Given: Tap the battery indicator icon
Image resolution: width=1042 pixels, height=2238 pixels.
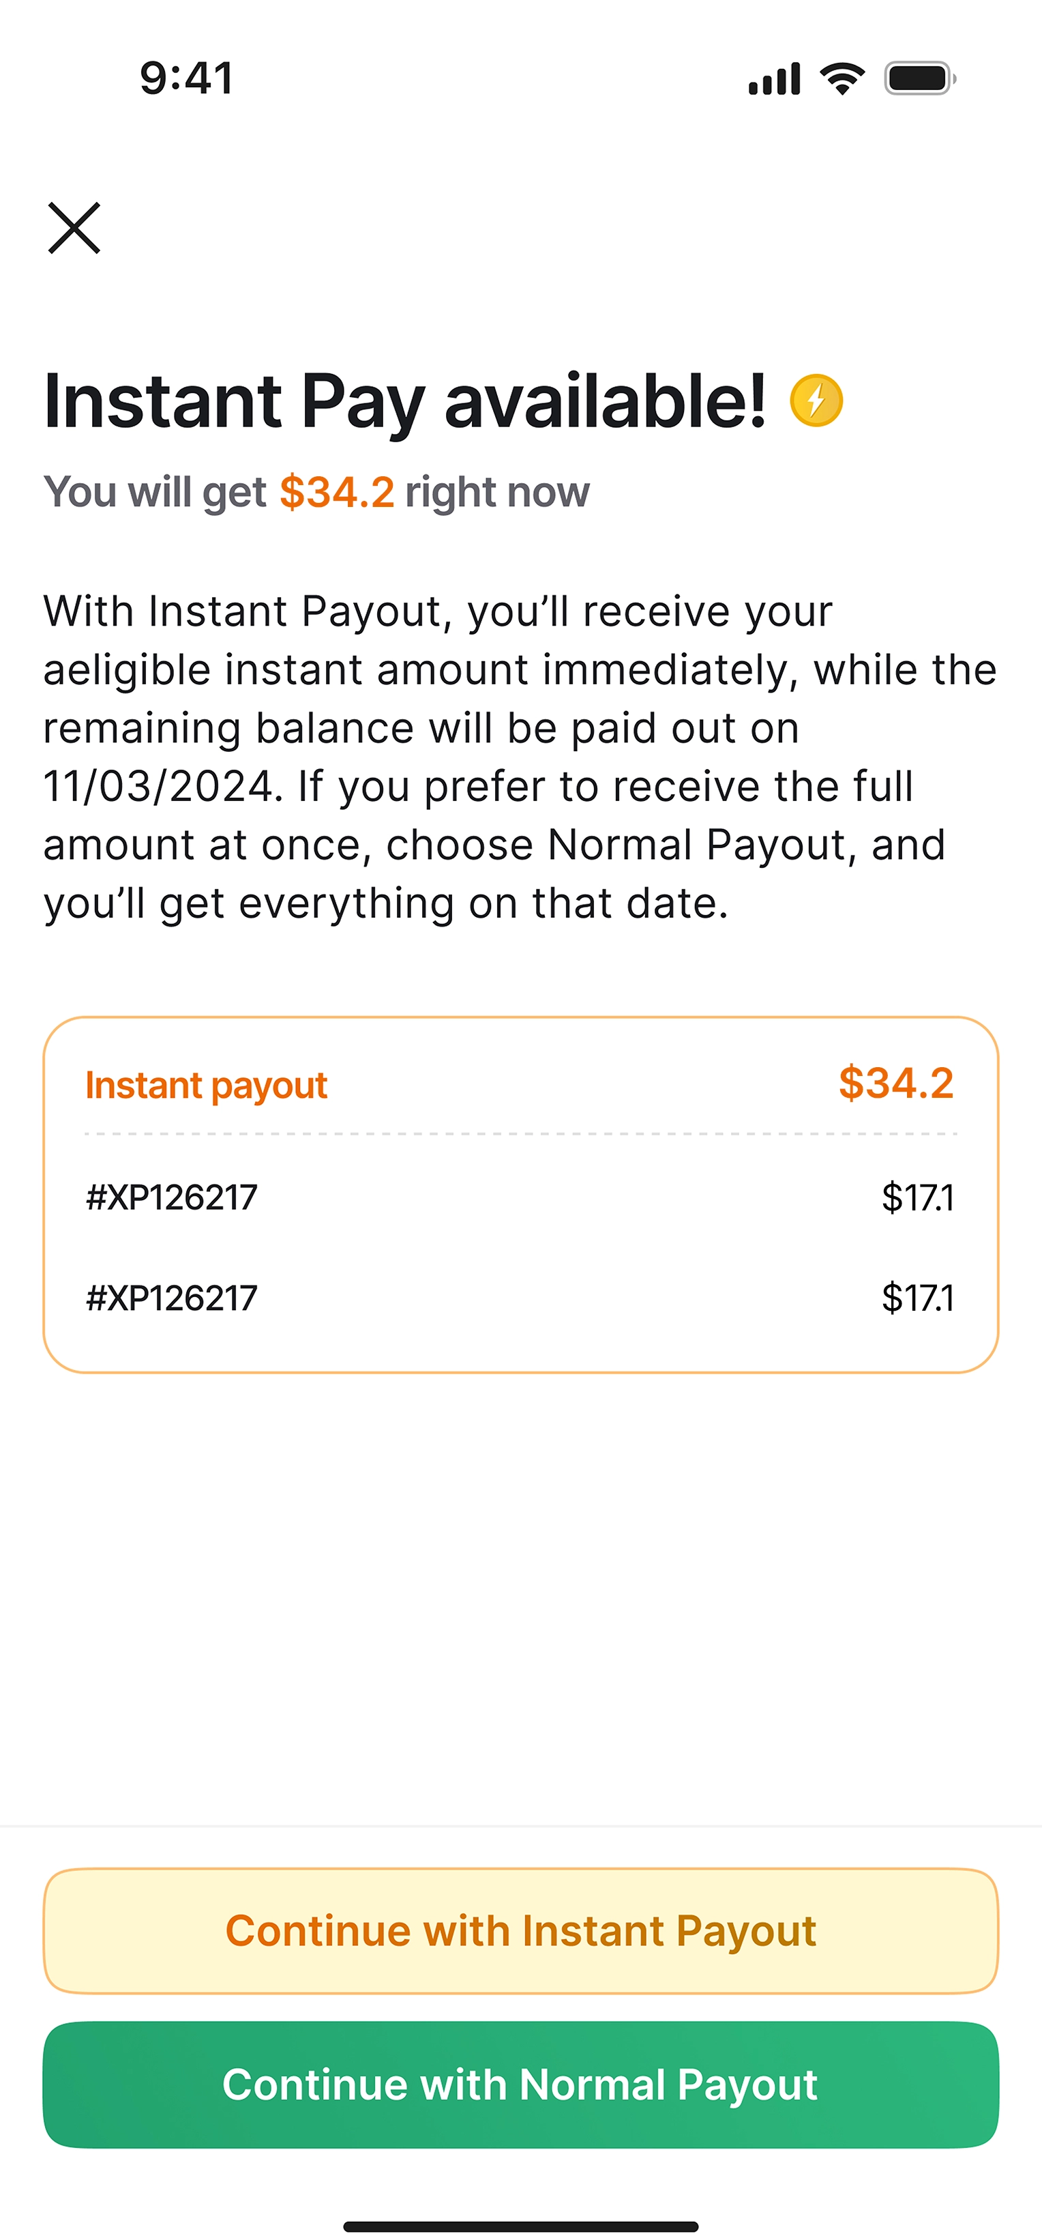Looking at the screenshot, I should [x=919, y=79].
